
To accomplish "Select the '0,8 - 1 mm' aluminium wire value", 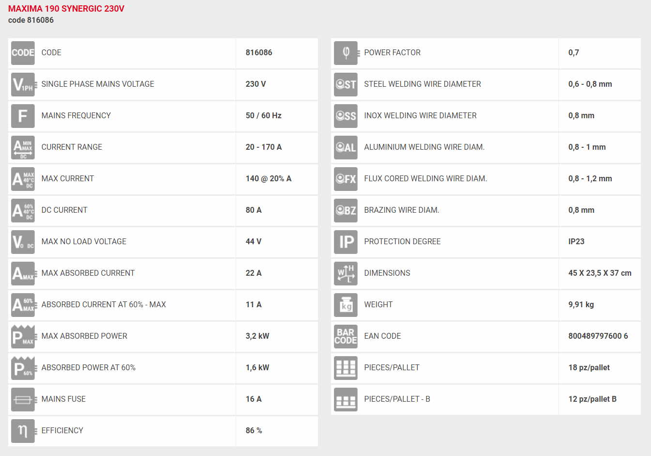I will pyautogui.click(x=587, y=147).
